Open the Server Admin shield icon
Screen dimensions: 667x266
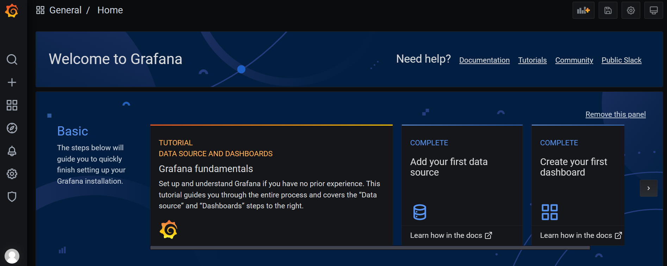click(x=12, y=197)
